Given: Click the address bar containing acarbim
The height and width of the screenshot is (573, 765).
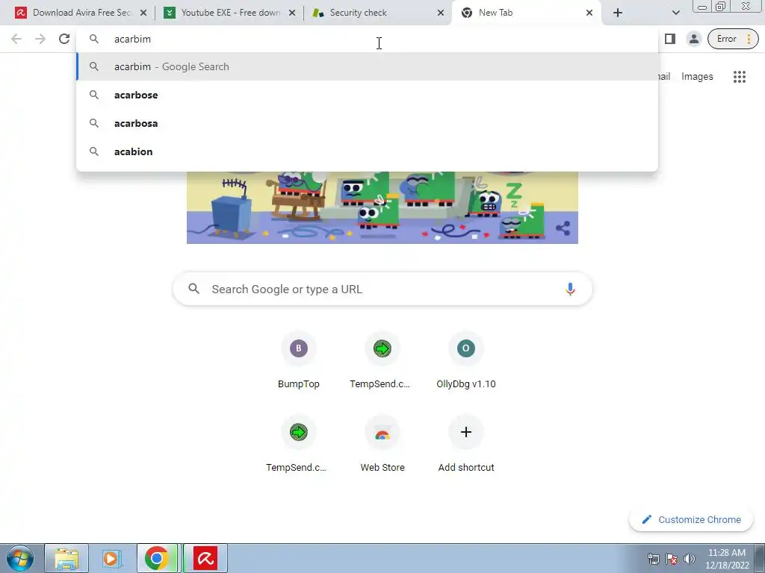Looking at the screenshot, I should pyautogui.click(x=367, y=39).
